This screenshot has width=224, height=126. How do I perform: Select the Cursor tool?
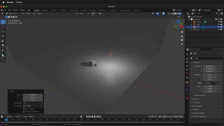click(x=3, y=27)
